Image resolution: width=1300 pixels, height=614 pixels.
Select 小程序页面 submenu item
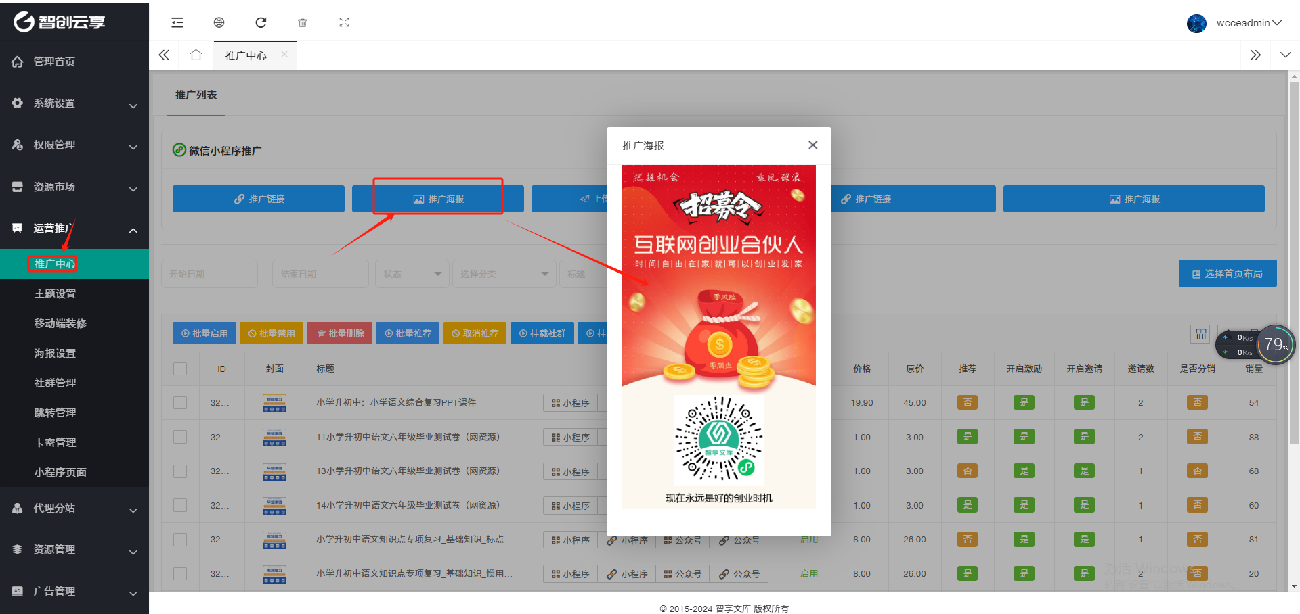pyautogui.click(x=74, y=472)
